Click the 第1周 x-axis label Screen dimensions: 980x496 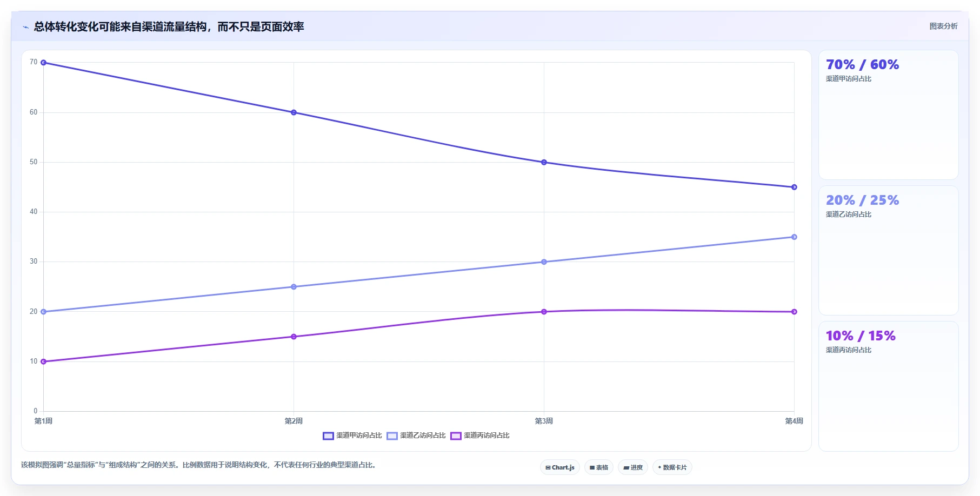[x=43, y=421]
